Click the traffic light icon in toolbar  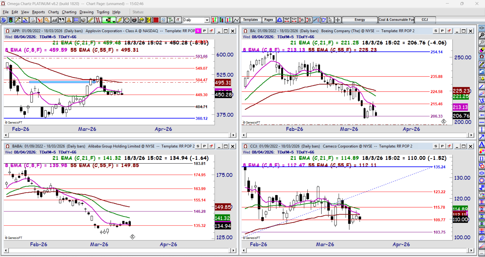point(11,20)
